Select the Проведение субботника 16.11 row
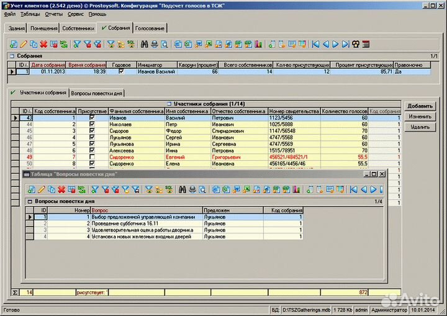447x316 pixels. tap(143, 223)
